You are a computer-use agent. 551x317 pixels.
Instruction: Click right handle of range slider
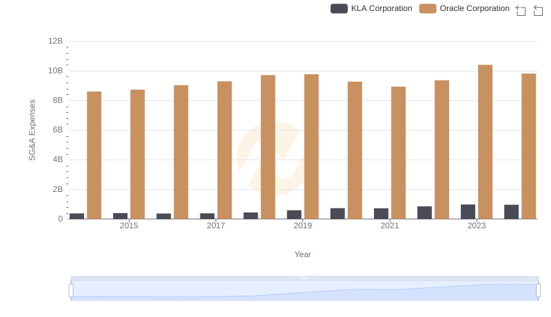point(539,291)
